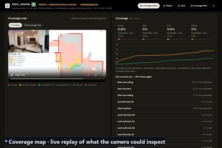Open the Report button
The width and height of the screenshot is (222, 148).
point(168,6)
